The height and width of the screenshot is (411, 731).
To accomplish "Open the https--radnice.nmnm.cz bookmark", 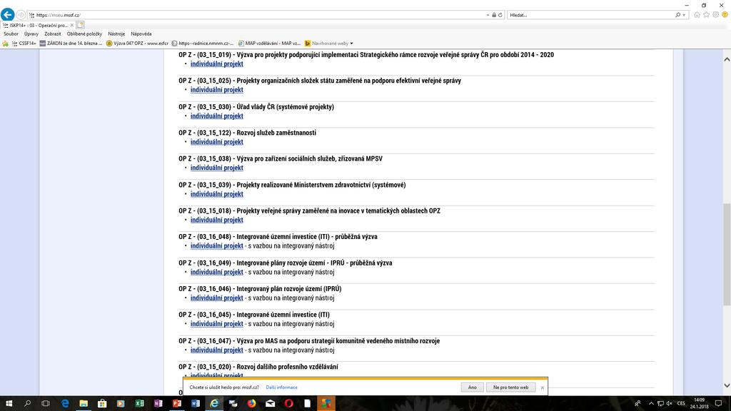I will (203, 44).
